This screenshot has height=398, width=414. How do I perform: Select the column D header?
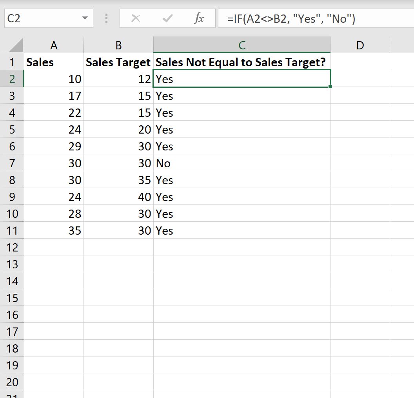pos(360,45)
